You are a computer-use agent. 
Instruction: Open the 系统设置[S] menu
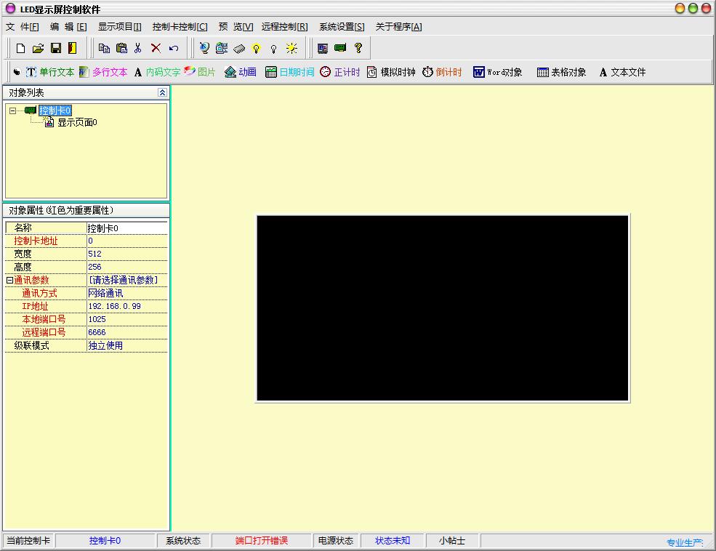coord(342,27)
